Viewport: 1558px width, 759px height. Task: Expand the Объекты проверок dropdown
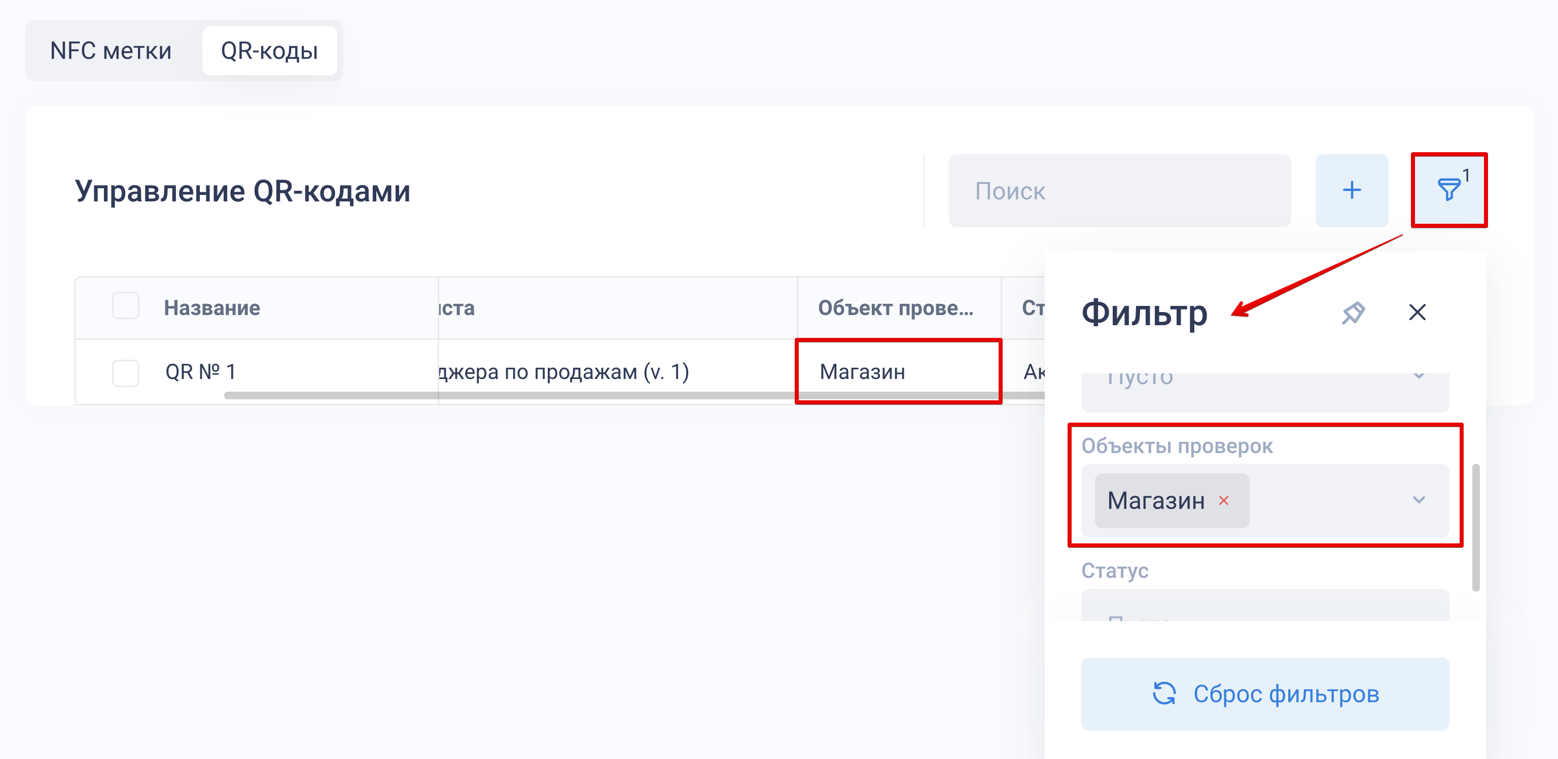[1419, 501]
